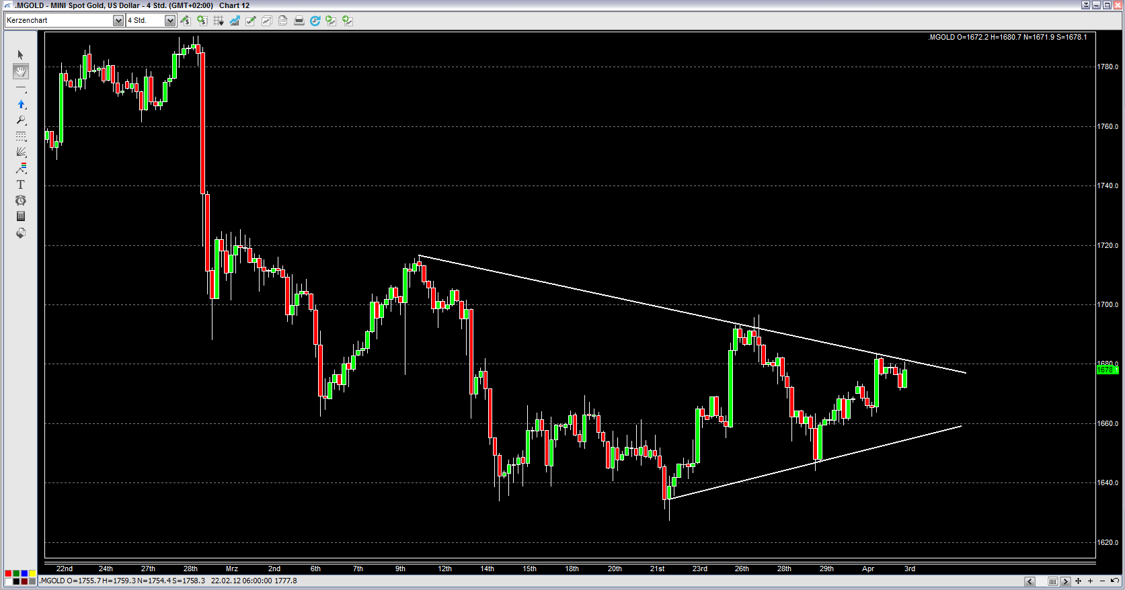Select the blue arrow marker tool
Viewport: 1125px width, 590px height.
tap(21, 104)
